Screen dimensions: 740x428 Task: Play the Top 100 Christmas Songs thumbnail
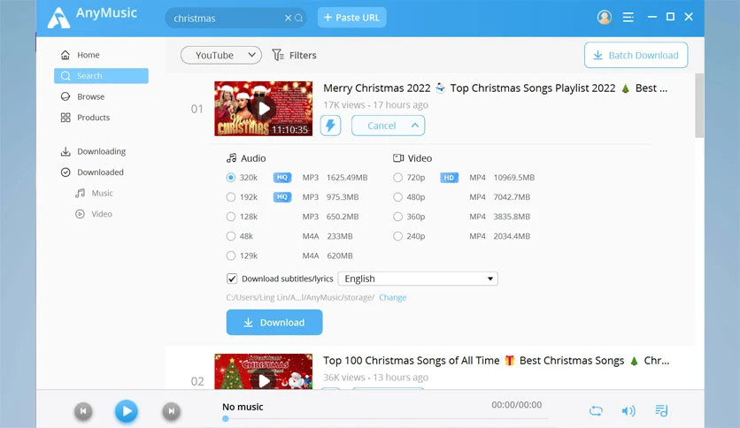[x=264, y=371]
